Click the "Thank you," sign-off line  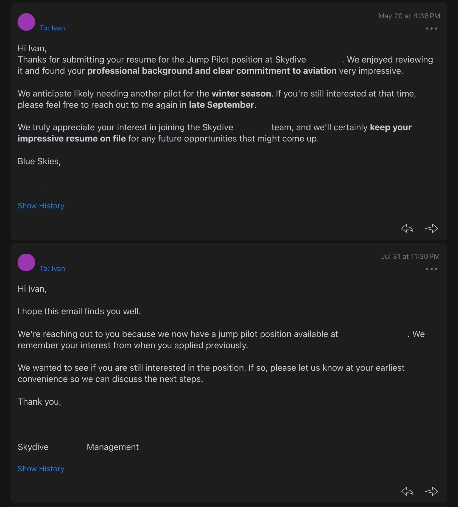pyautogui.click(x=39, y=402)
